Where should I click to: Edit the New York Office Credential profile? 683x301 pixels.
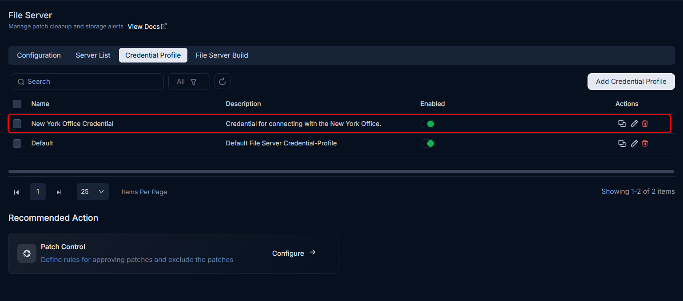pyautogui.click(x=634, y=124)
